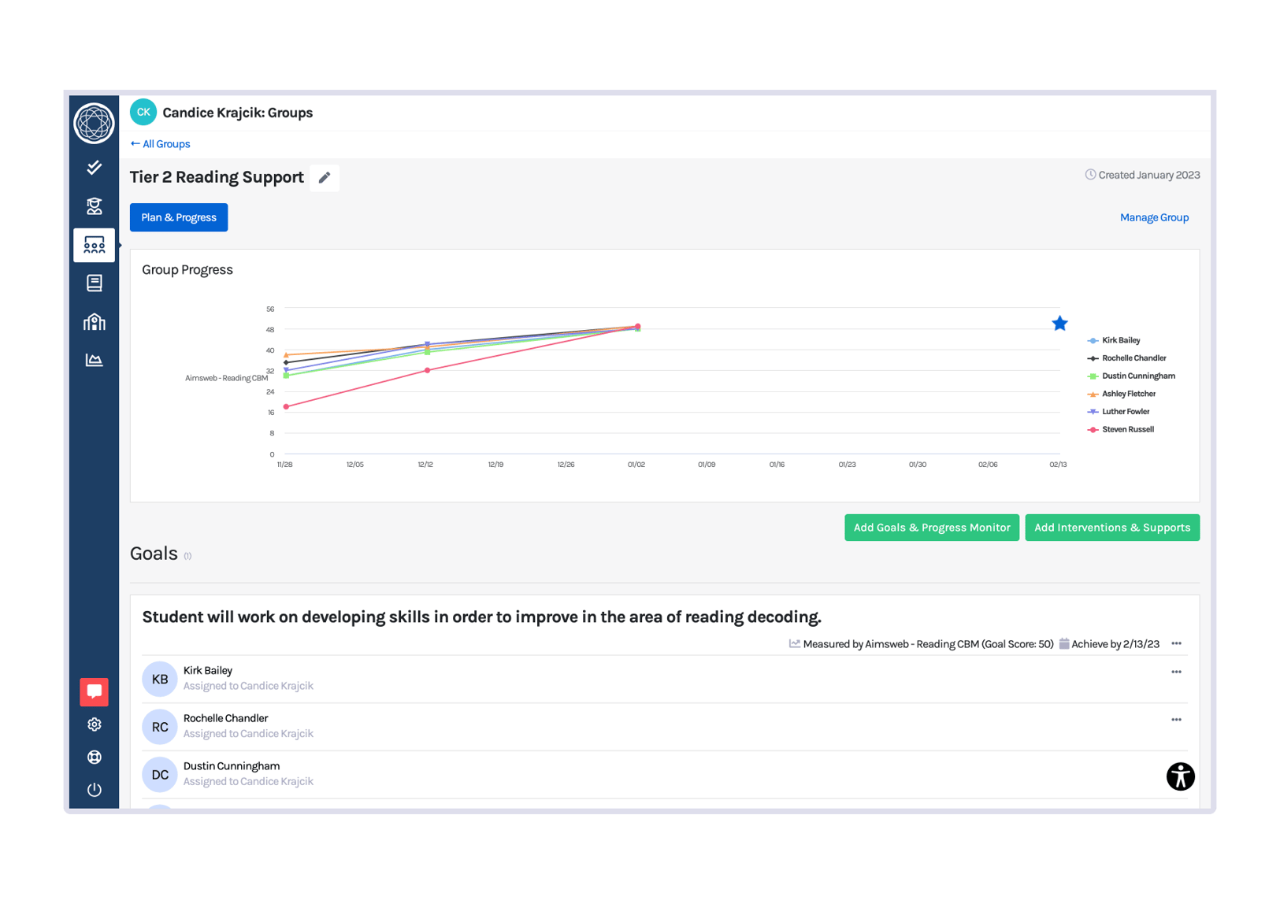1280x904 pixels.
Task: Open Kirk Bailey's row options menu
Action: pos(1176,672)
